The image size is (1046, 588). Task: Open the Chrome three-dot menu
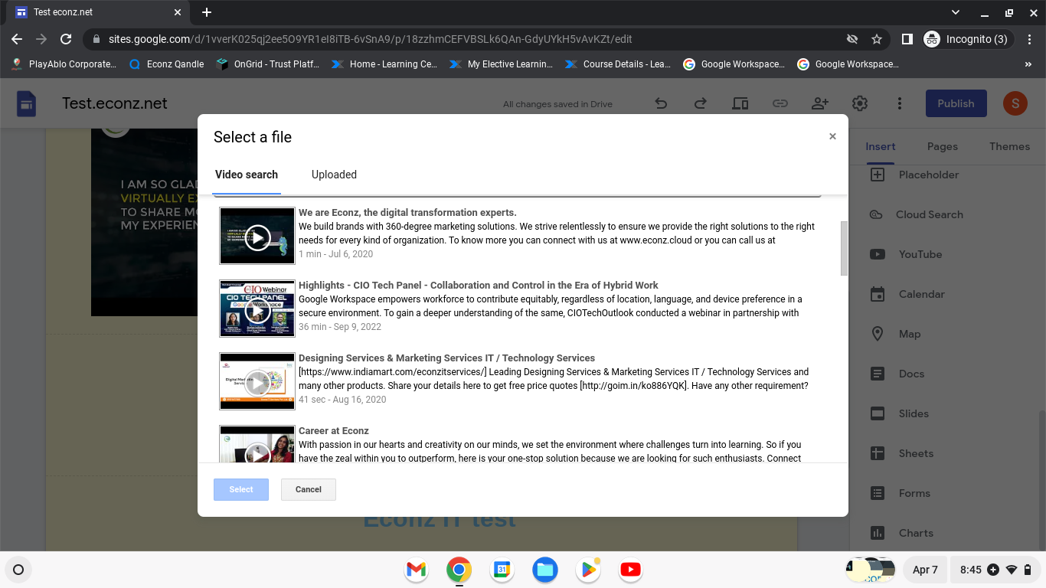coord(1030,39)
